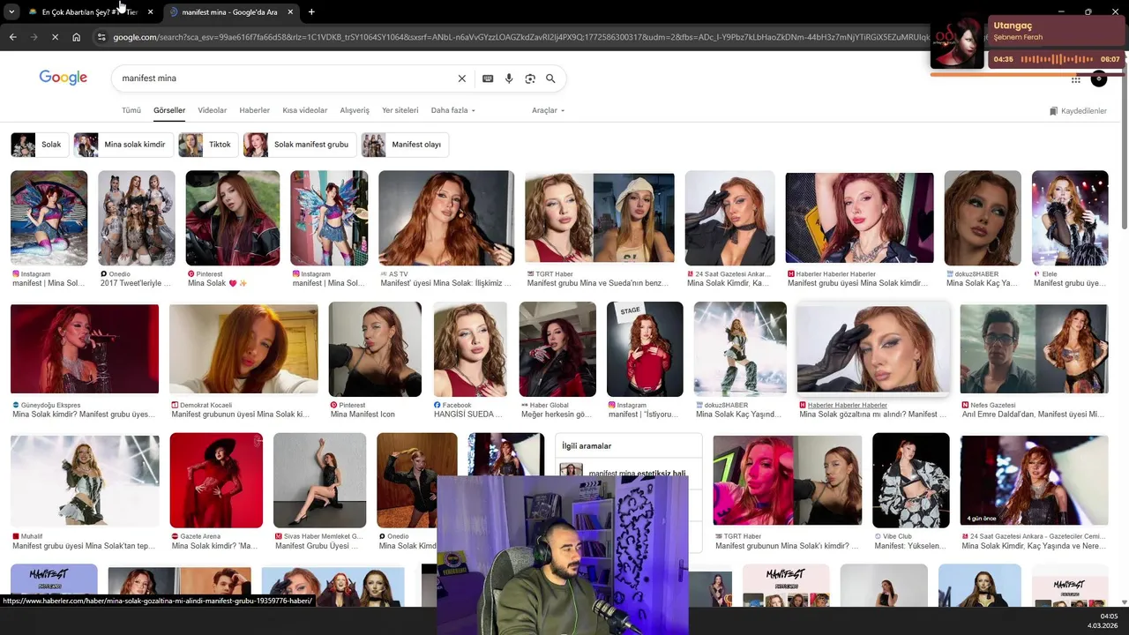Image resolution: width=1129 pixels, height=635 pixels.
Task: Select the Görseller tab
Action: click(x=169, y=110)
